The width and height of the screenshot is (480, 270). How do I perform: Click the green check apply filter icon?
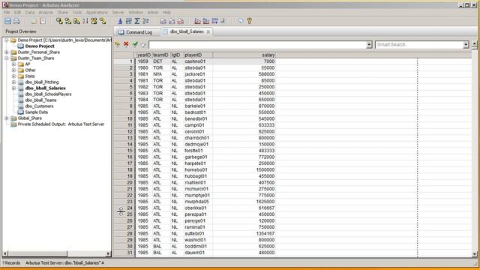[x=135, y=44]
